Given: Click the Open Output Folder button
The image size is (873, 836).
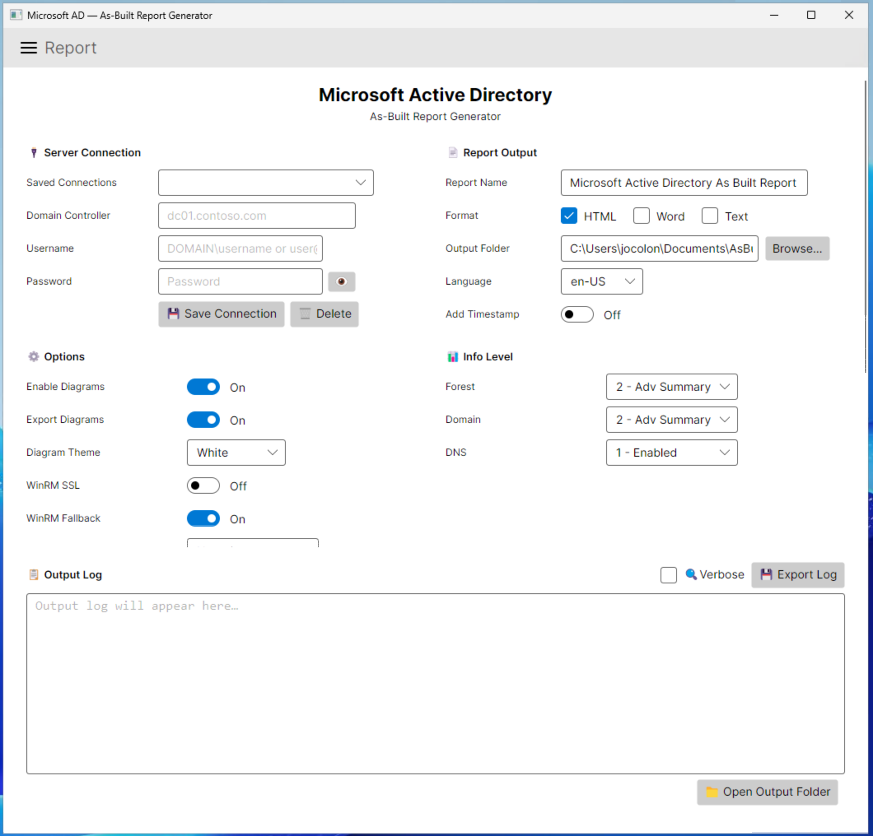Looking at the screenshot, I should 767,792.
